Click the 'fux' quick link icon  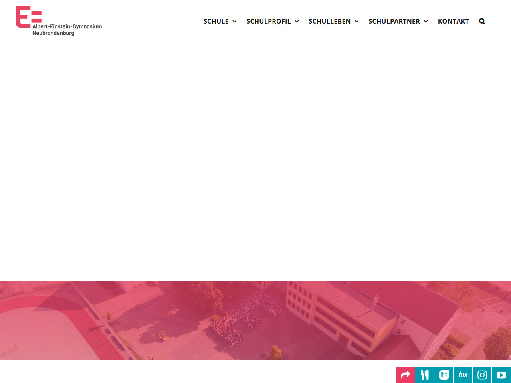[x=463, y=375]
